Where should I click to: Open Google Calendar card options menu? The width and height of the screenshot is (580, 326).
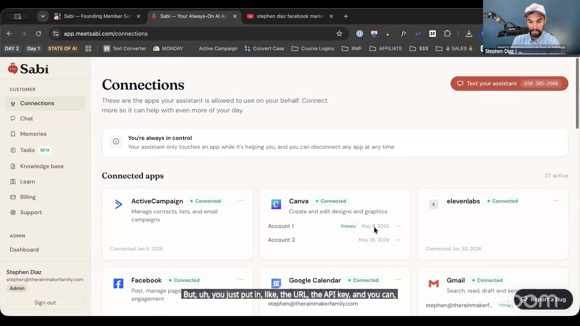coord(398,280)
